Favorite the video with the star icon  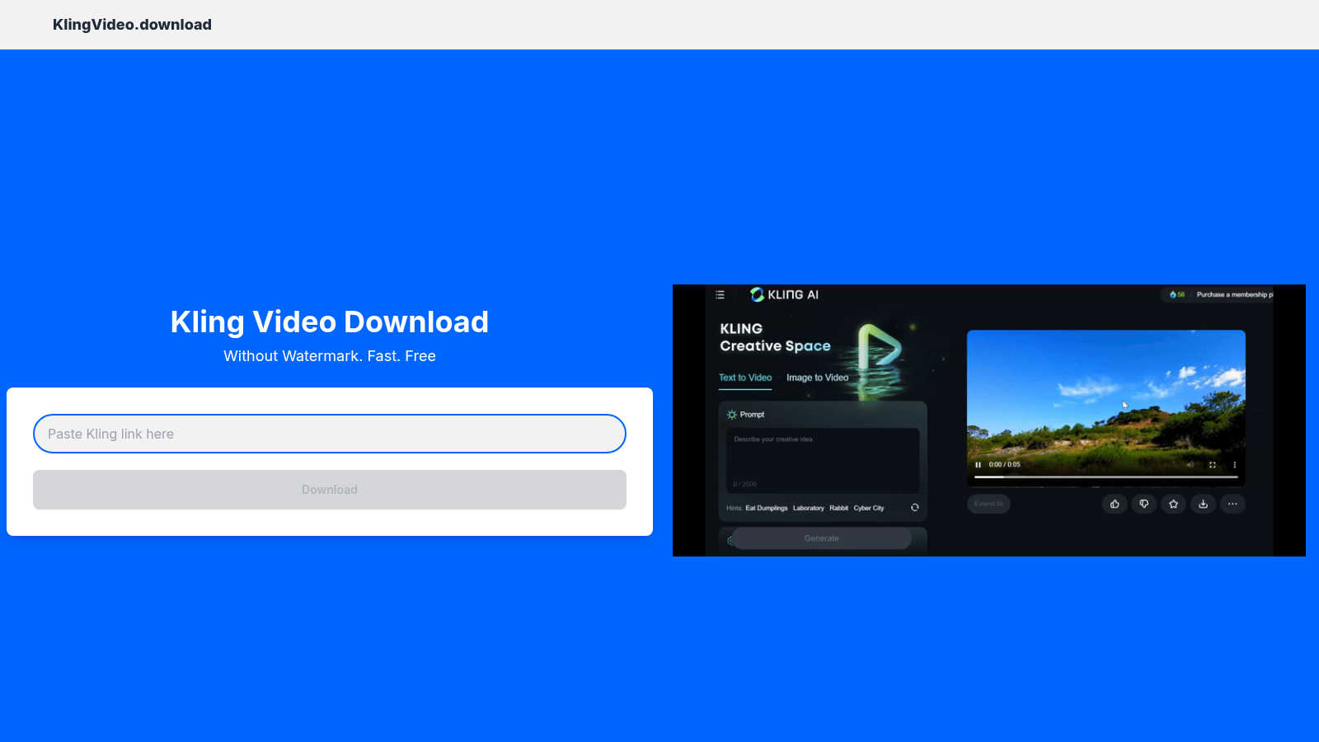pos(1174,504)
